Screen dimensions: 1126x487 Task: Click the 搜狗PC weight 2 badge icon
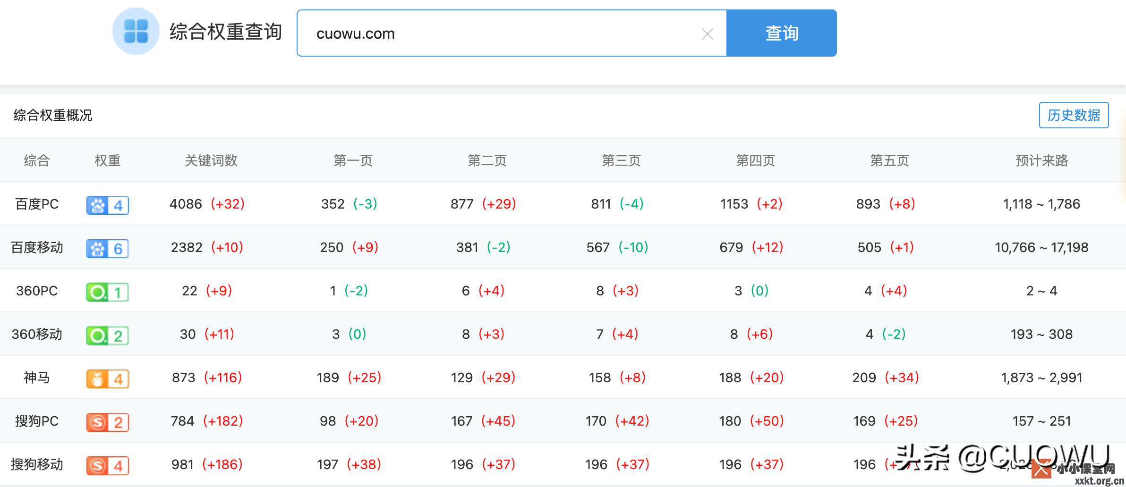pyautogui.click(x=108, y=422)
